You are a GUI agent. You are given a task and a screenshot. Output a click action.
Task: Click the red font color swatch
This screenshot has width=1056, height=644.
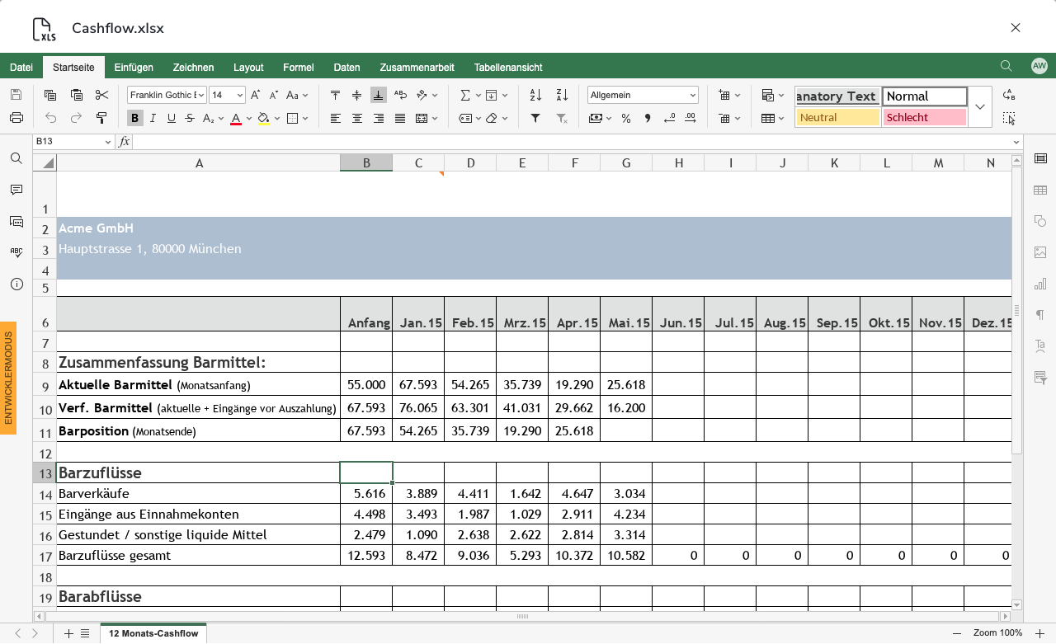[236, 118]
